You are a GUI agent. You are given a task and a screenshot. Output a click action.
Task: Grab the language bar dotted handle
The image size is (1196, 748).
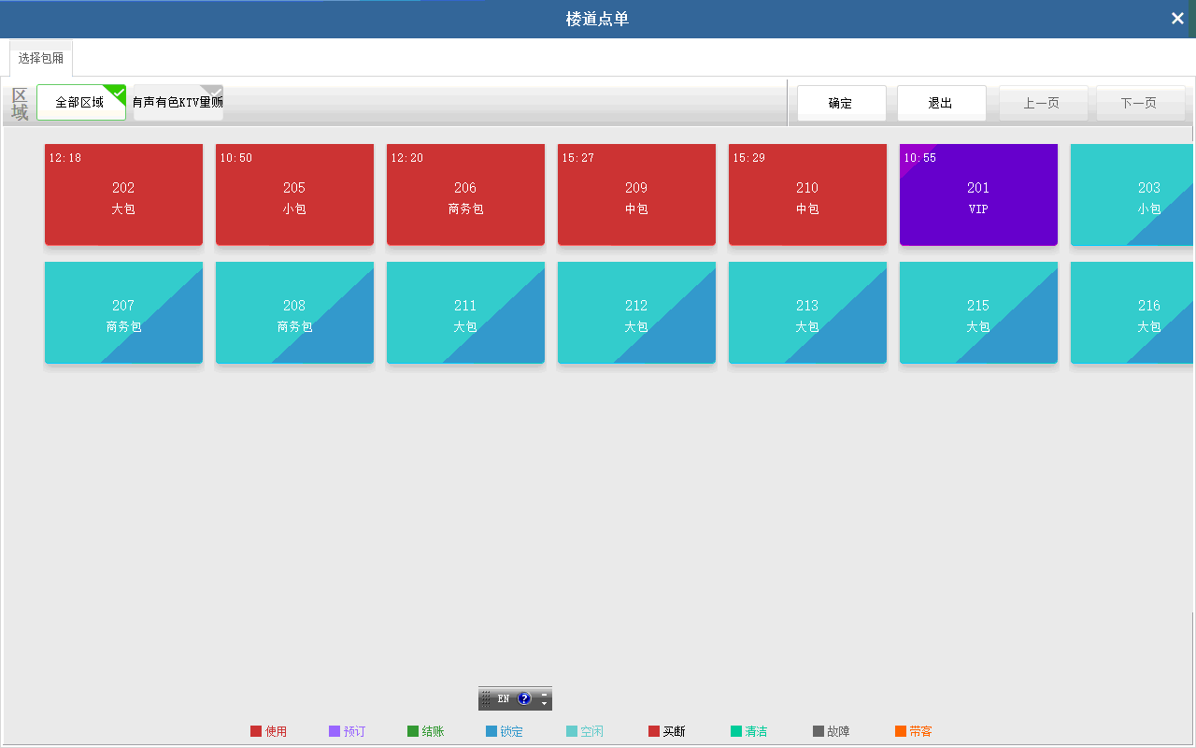tap(485, 698)
